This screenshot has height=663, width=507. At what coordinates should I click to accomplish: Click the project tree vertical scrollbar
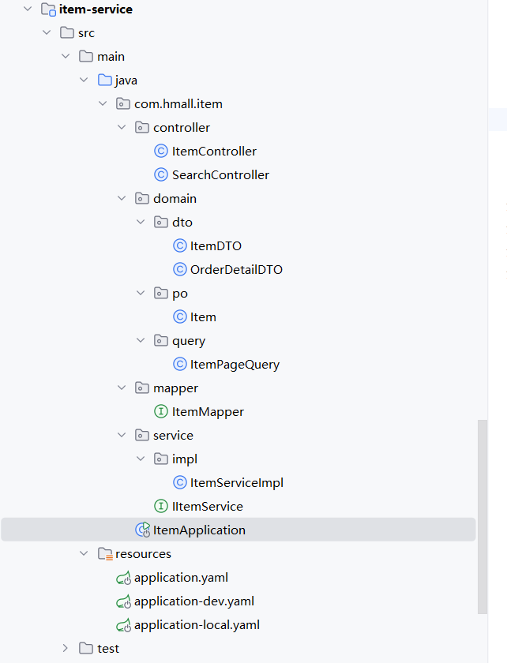[x=483, y=517]
